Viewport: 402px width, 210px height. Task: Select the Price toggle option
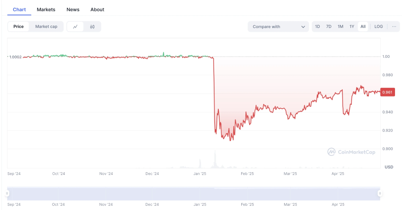point(19,27)
